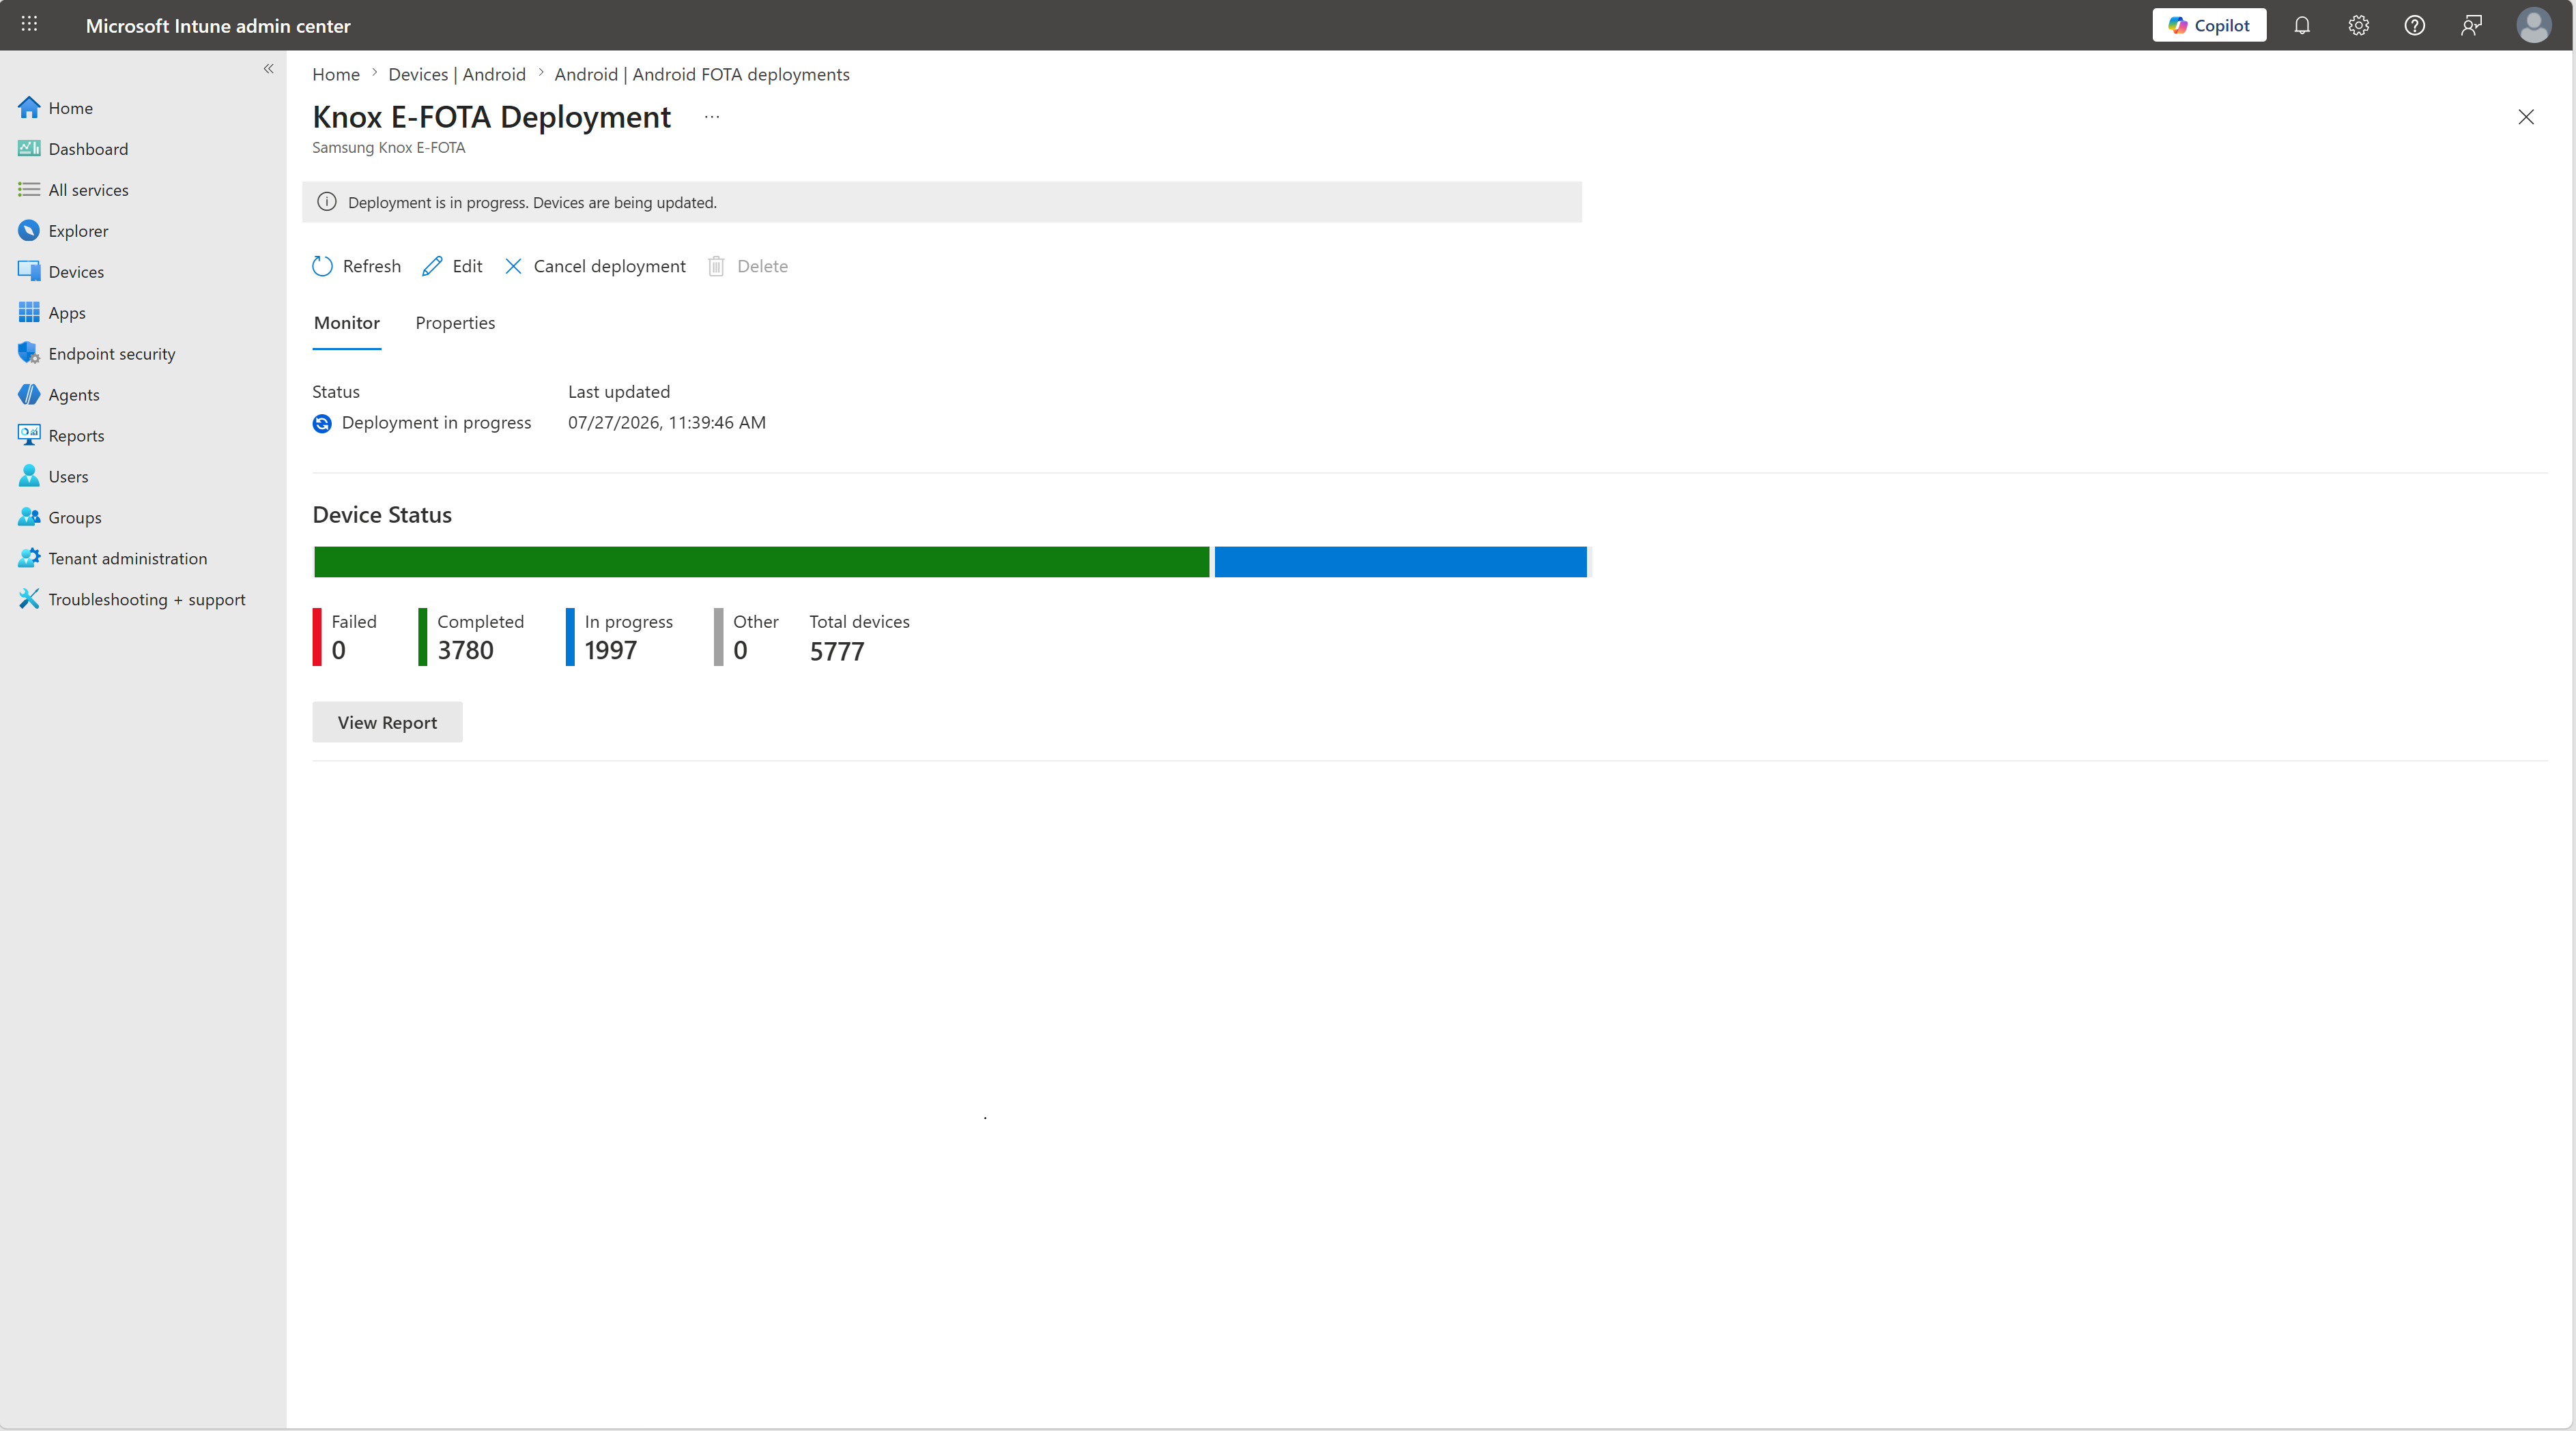Click Microsoft Intune admin center title

[x=218, y=25]
